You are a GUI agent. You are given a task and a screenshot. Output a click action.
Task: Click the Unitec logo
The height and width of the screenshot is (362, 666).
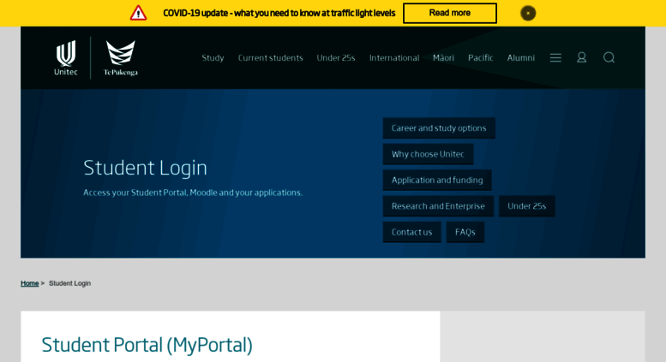tap(66, 57)
